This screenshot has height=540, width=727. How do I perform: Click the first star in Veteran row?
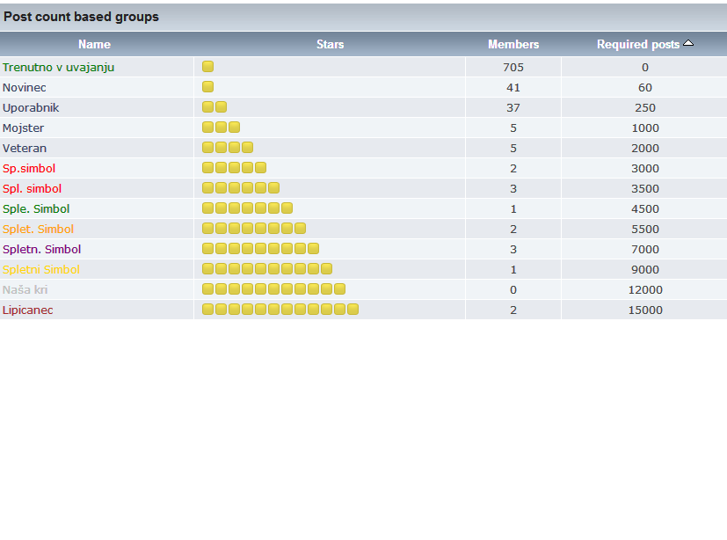(208, 148)
